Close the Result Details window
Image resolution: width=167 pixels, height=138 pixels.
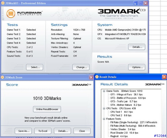164,77
